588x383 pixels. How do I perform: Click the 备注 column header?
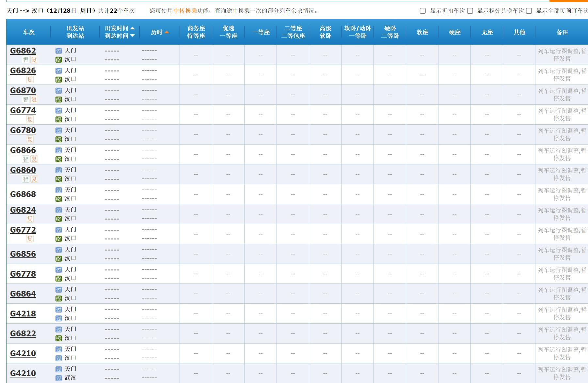(x=562, y=32)
